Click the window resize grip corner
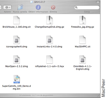 pyautogui.click(x=99, y=96)
